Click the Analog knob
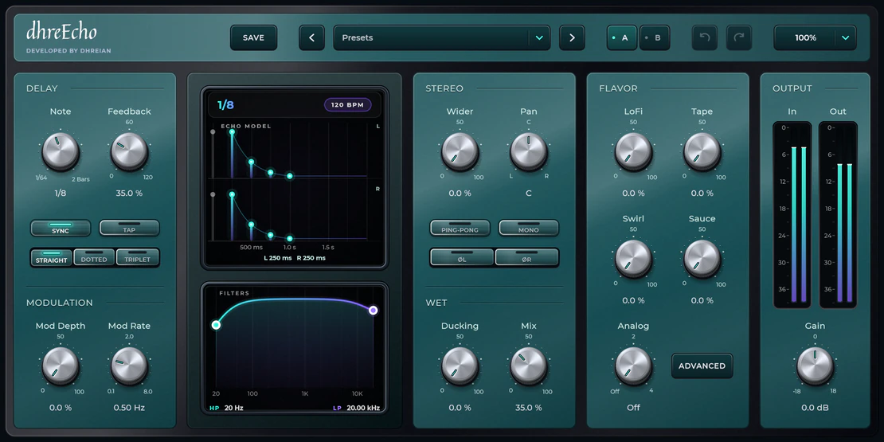 tap(633, 366)
